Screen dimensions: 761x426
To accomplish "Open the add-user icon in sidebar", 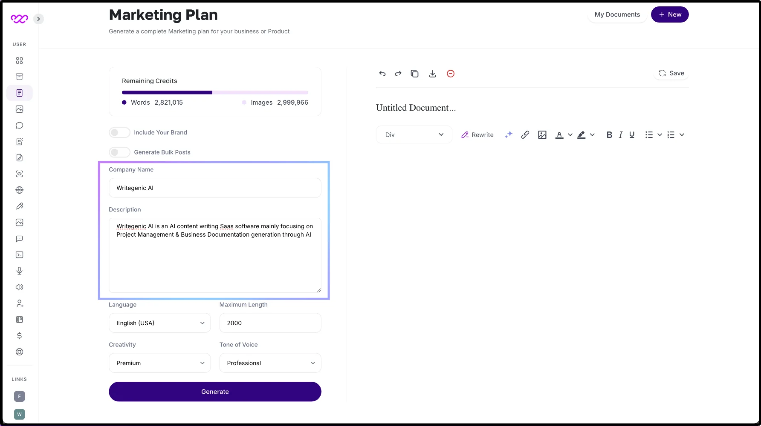I will [x=19, y=303].
